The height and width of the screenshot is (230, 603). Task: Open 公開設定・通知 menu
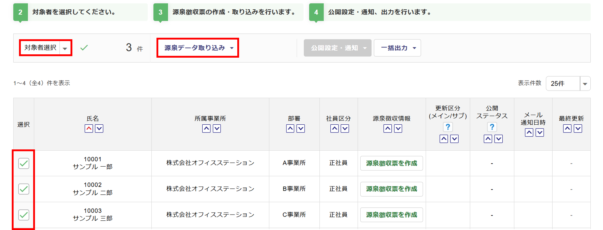[x=337, y=48]
